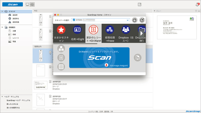The width and height of the screenshot is (201, 113).
Task: Open the scanner selection dropdown iX1500
Action: click(x=100, y=20)
